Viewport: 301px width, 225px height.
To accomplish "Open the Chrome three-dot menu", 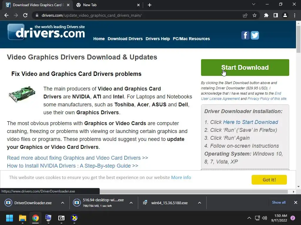I will (x=295, y=15).
